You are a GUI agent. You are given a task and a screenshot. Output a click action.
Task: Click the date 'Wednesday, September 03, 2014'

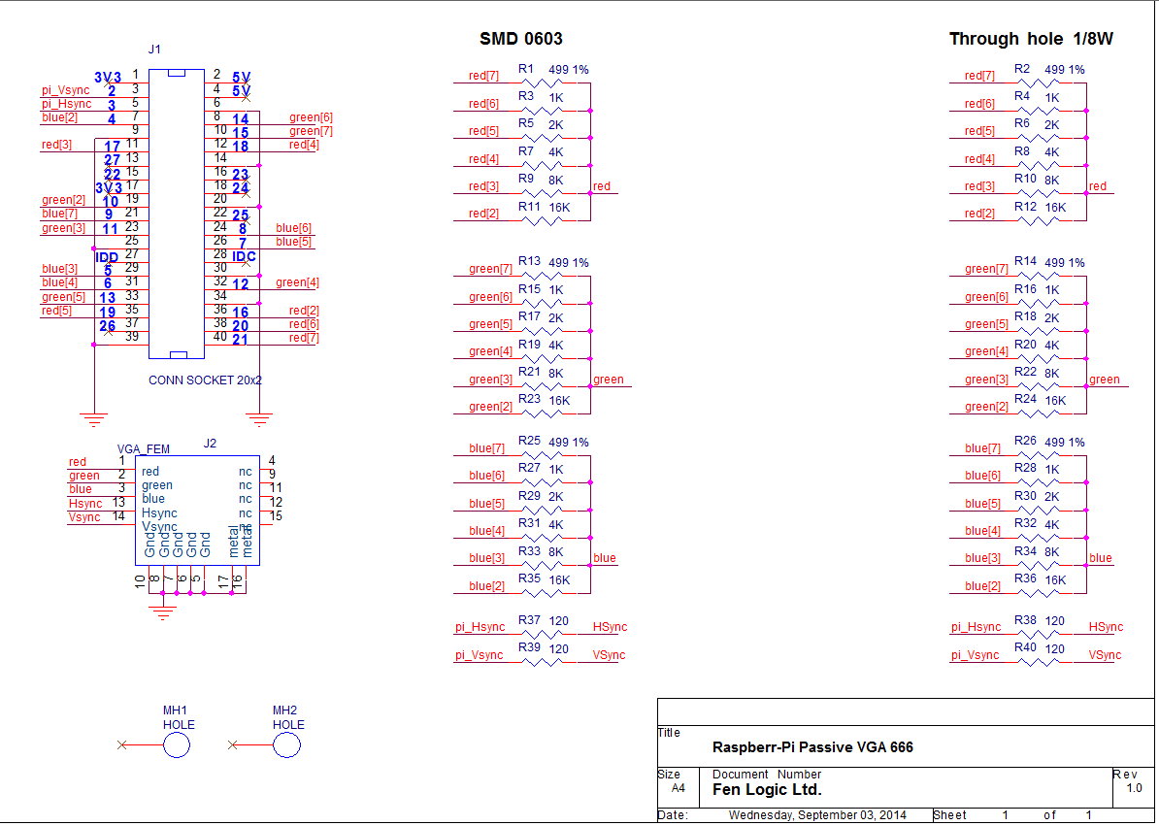tap(816, 815)
